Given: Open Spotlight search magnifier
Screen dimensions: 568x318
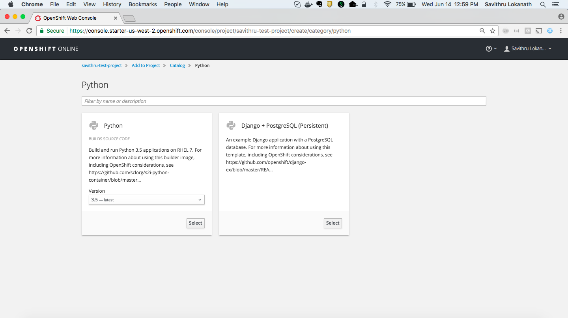Looking at the screenshot, I should coord(543,4).
